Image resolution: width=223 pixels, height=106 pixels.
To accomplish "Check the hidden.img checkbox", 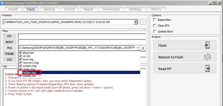I will (x=21, y=73).
